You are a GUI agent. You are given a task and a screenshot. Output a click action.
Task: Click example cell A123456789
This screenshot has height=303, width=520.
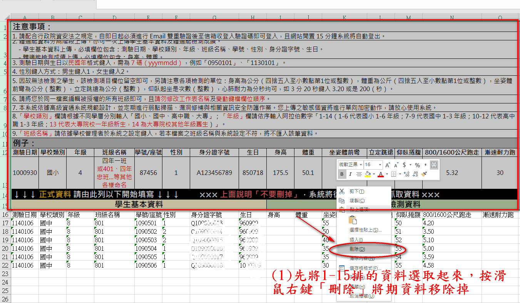pyautogui.click(x=214, y=173)
